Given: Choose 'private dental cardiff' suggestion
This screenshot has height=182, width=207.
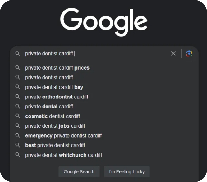Looking at the screenshot, I should click(49, 107).
